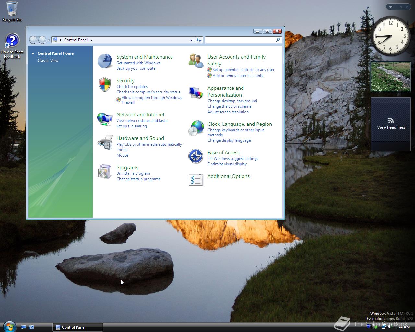This screenshot has width=415, height=332.
Task: Click the User Accounts people icon
Action: click(x=196, y=61)
